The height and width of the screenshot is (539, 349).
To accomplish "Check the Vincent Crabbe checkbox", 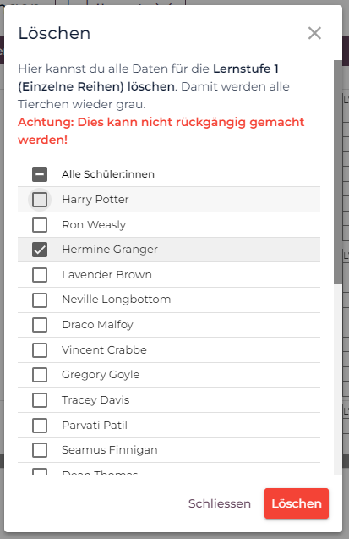I will click(x=40, y=350).
